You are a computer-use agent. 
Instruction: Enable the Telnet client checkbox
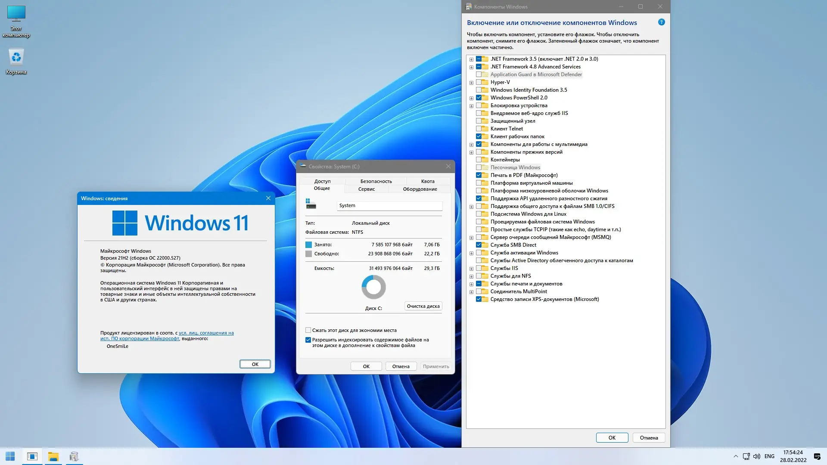(x=479, y=129)
